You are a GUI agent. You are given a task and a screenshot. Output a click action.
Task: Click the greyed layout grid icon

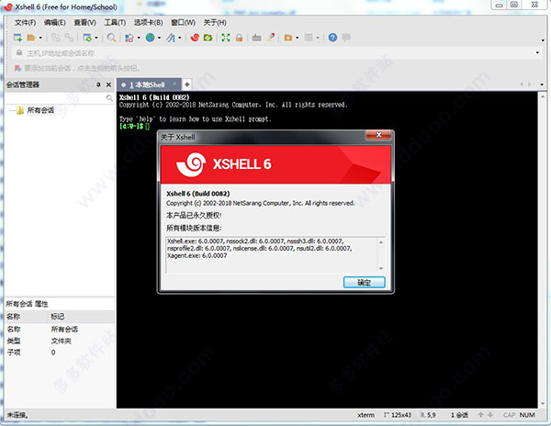309,38
